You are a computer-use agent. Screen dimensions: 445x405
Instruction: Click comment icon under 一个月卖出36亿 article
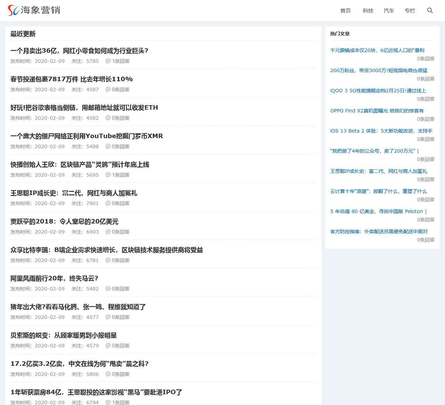click(108, 61)
